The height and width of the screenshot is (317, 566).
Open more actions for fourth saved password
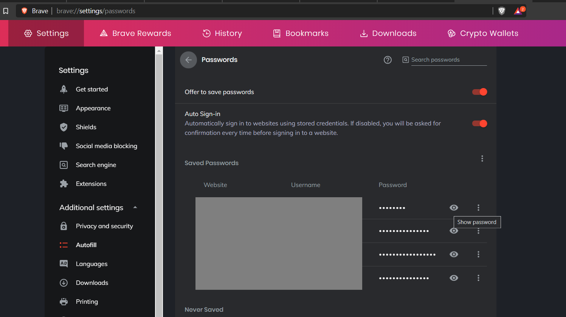(478, 278)
